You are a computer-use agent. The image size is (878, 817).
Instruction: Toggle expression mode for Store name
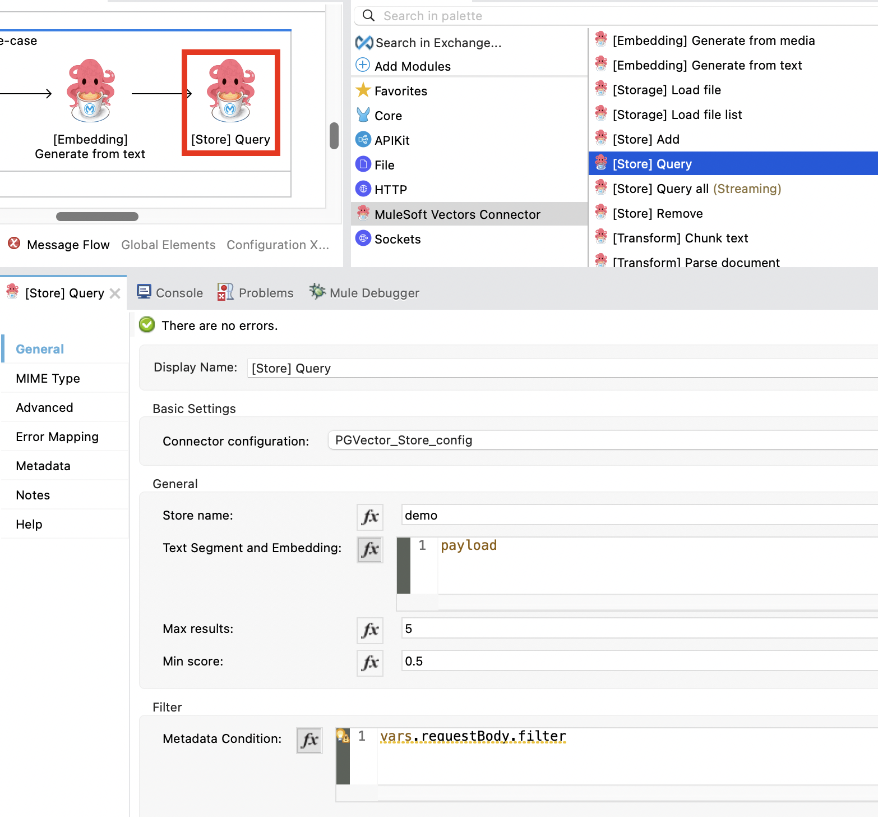(370, 517)
